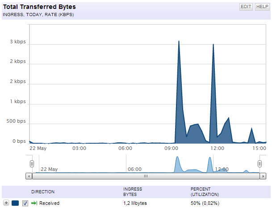Open the HELP button
The height and width of the screenshot is (208, 272).
262,7
